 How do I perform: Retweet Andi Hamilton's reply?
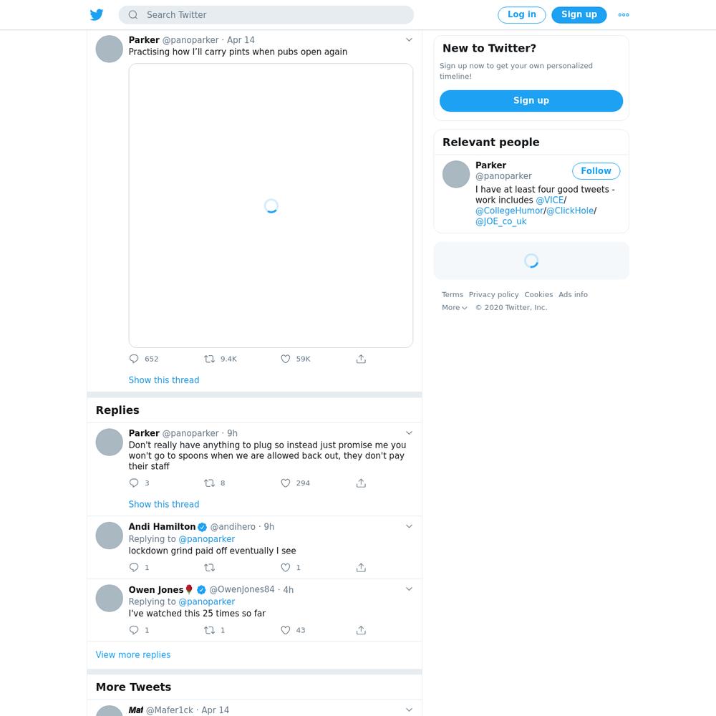coord(209,568)
